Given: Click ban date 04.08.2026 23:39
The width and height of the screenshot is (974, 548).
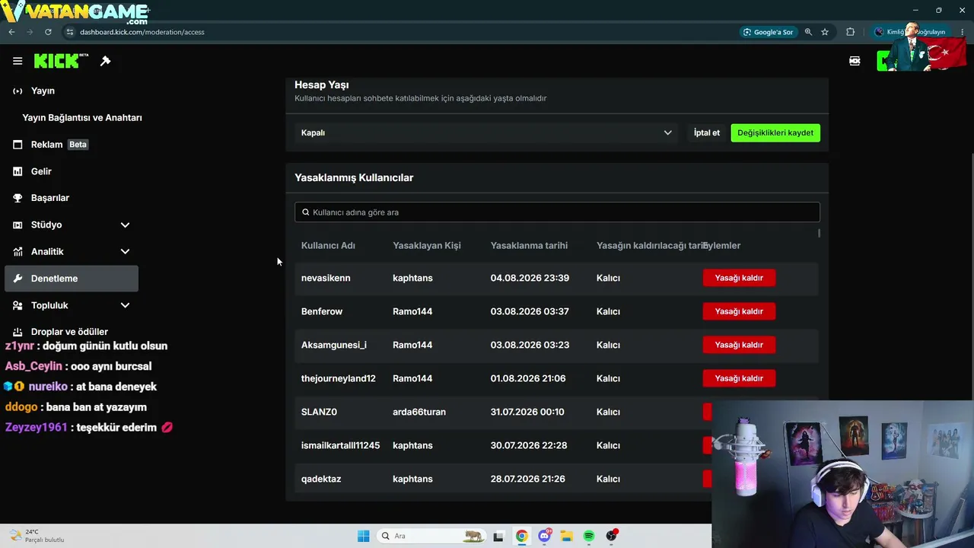Looking at the screenshot, I should (x=530, y=278).
